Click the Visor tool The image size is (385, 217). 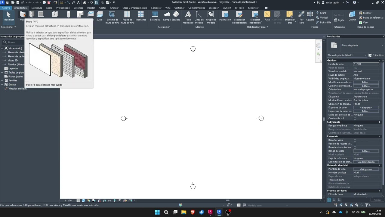[363, 22]
